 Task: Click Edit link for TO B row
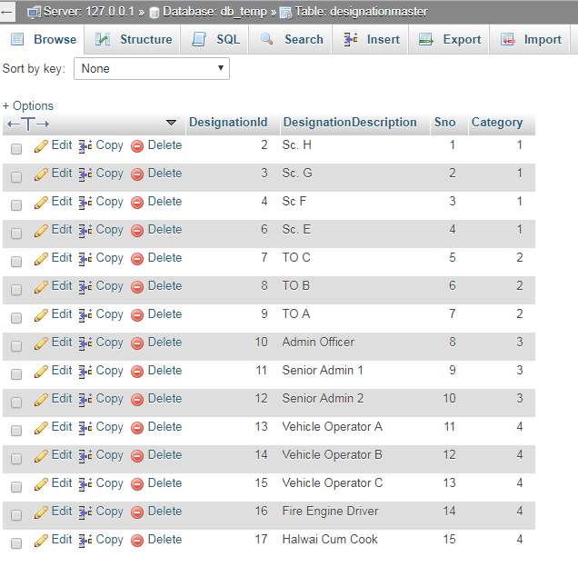[x=62, y=285]
